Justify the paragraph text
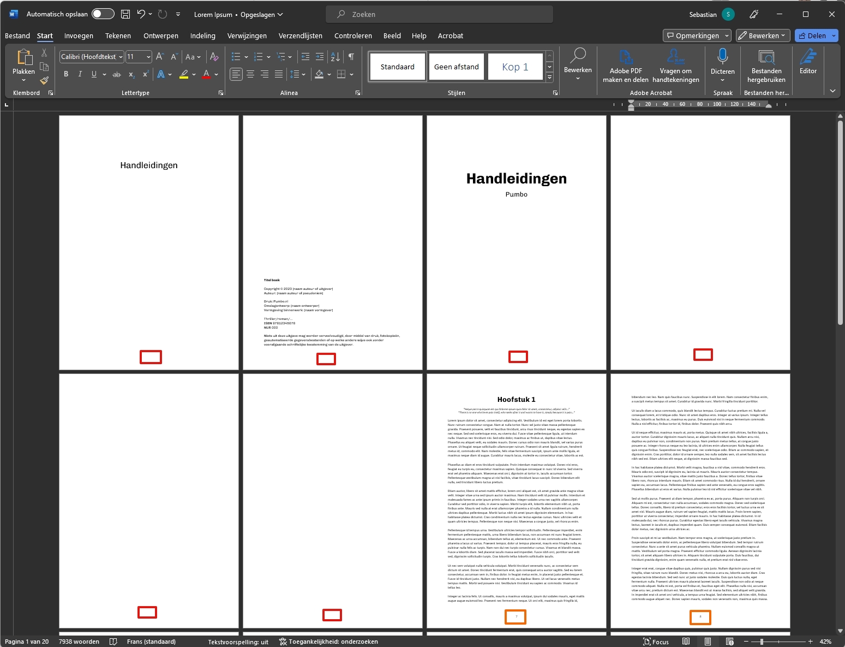 click(279, 74)
